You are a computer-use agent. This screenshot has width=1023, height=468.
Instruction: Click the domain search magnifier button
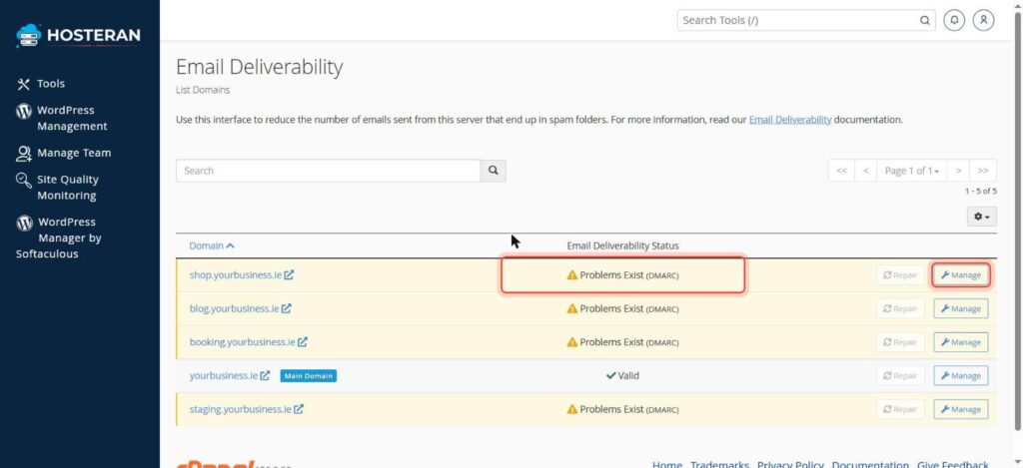click(494, 171)
